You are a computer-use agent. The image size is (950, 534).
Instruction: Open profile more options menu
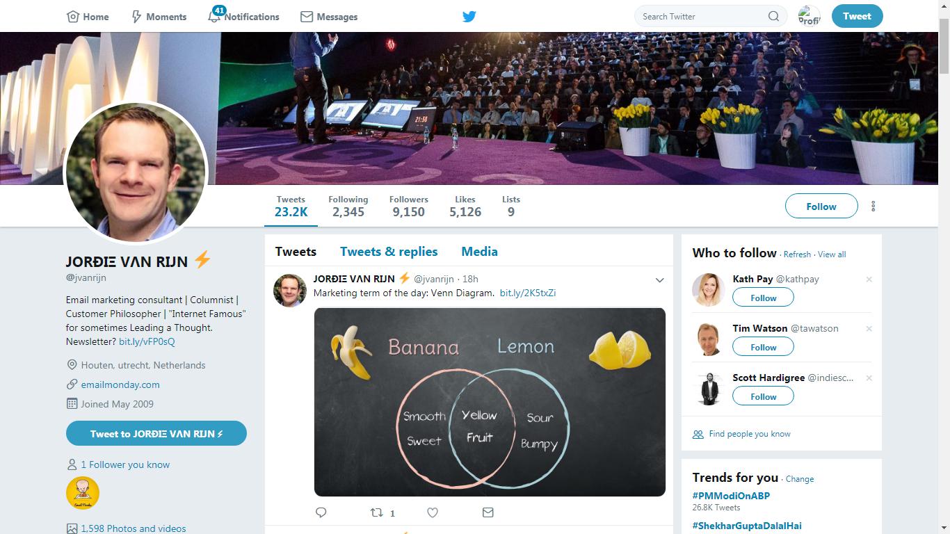pyautogui.click(x=873, y=207)
